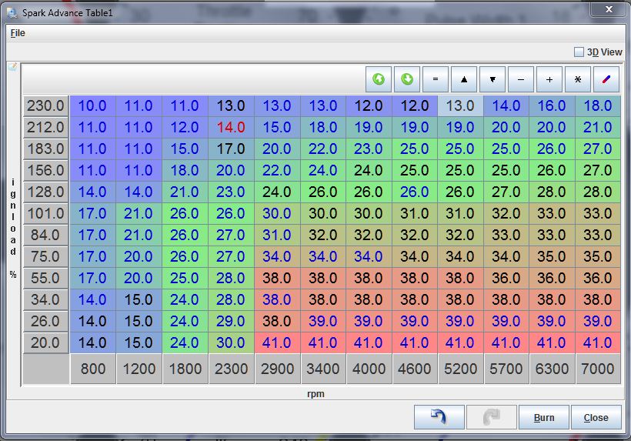Click the small notepad icon left of toolbar
Viewport: 631px width, 441px height.
point(12,67)
